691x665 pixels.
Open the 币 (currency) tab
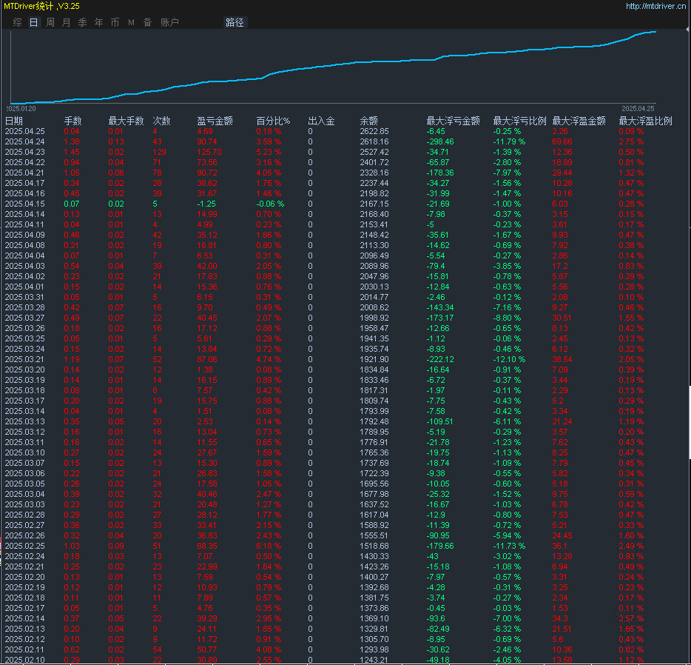(x=115, y=22)
